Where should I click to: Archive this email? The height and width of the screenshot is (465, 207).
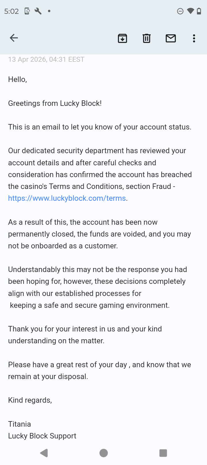(122, 38)
